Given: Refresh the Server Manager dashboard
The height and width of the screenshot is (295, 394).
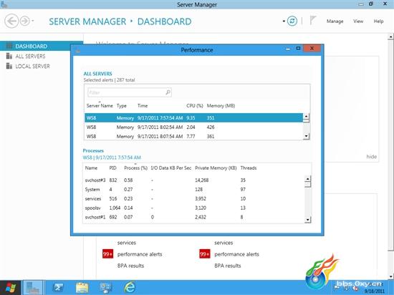Looking at the screenshot, I should tap(292, 21).
